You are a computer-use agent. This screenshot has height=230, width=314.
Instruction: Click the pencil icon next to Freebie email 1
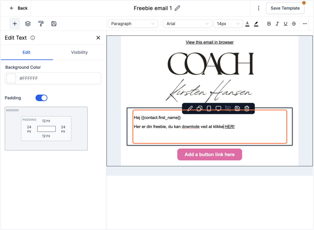point(177,8)
